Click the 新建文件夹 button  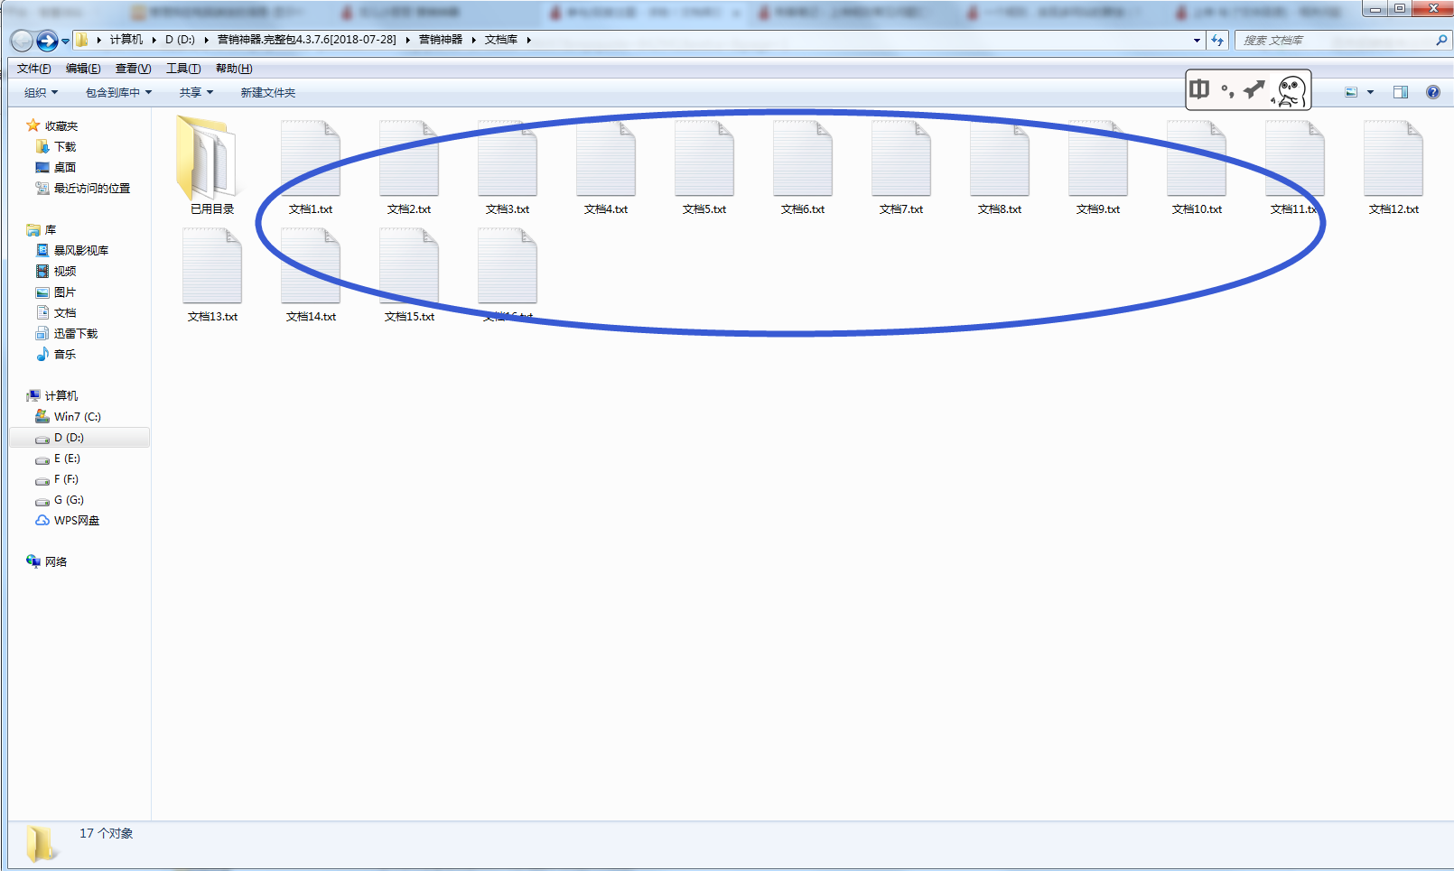coord(267,93)
